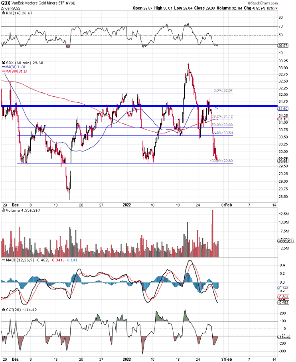Click the RSI(14) indicator legend icon
Screen dimensions: 296x362
coord(3,12)
